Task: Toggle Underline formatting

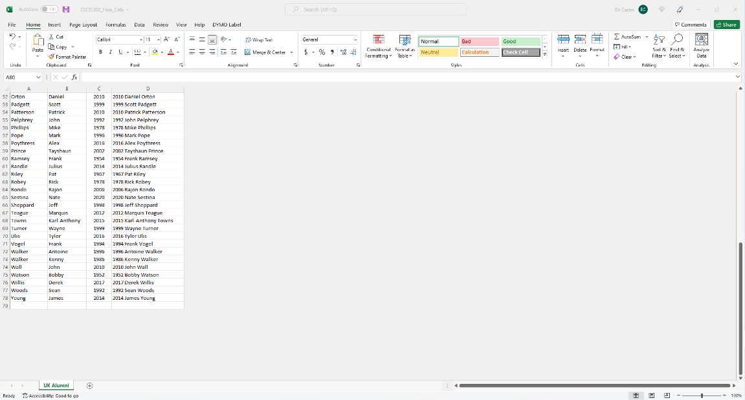Action: tap(120, 52)
